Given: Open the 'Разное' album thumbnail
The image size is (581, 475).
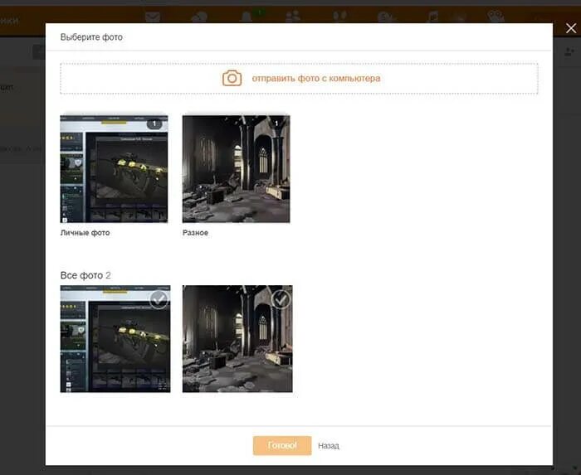Looking at the screenshot, I should click(x=236, y=169).
